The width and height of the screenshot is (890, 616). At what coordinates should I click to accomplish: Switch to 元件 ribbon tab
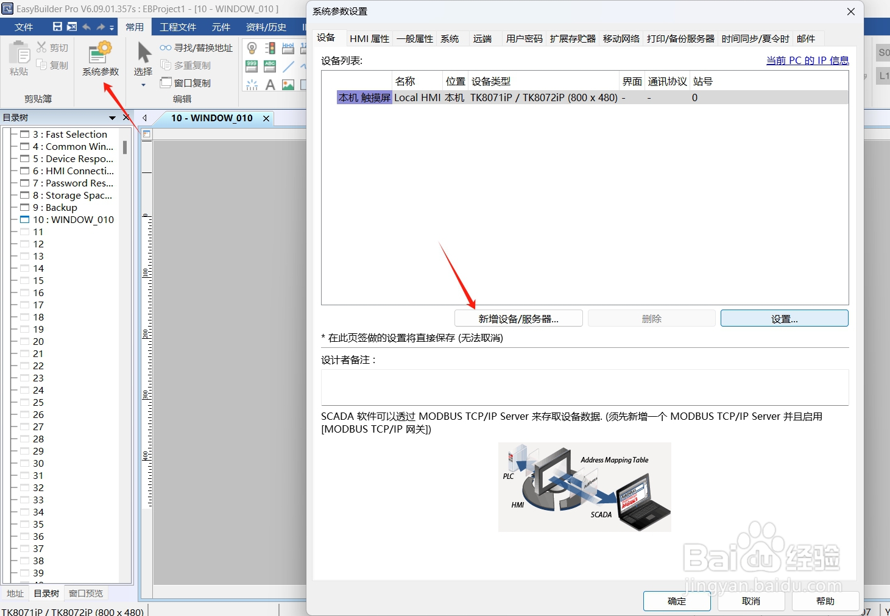click(x=221, y=27)
